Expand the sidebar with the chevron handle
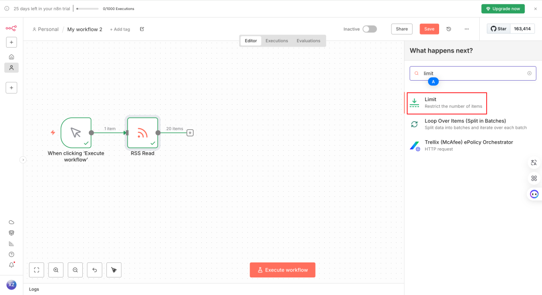 (23, 160)
